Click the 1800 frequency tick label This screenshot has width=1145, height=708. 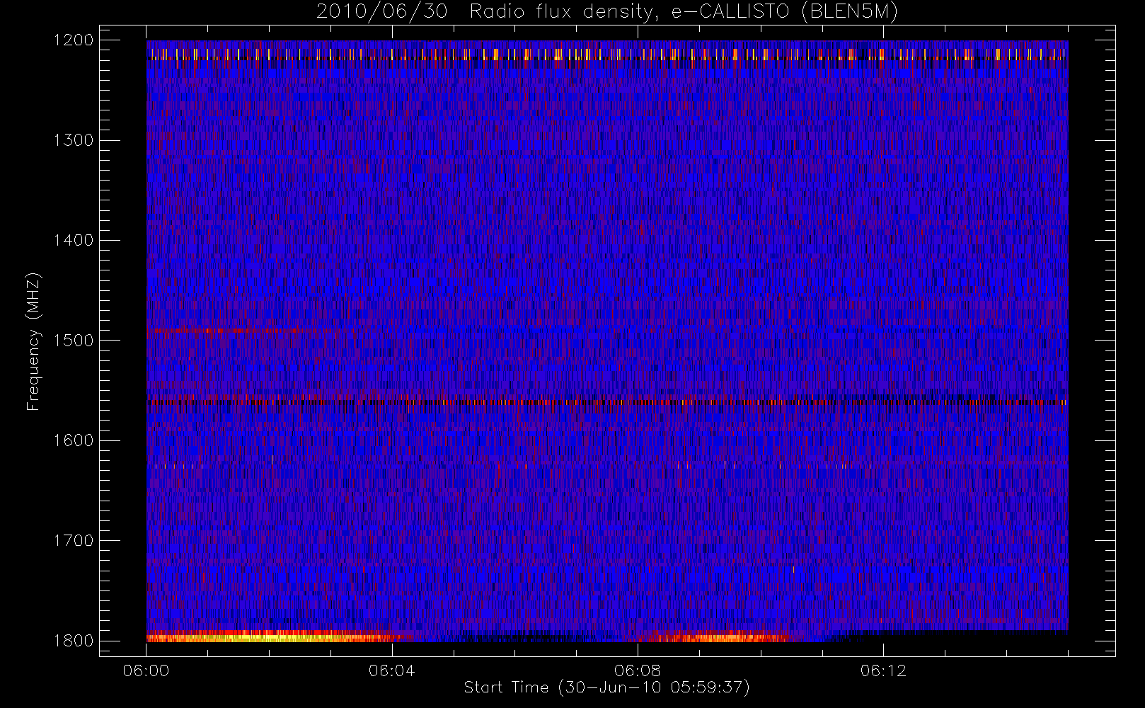(x=74, y=641)
